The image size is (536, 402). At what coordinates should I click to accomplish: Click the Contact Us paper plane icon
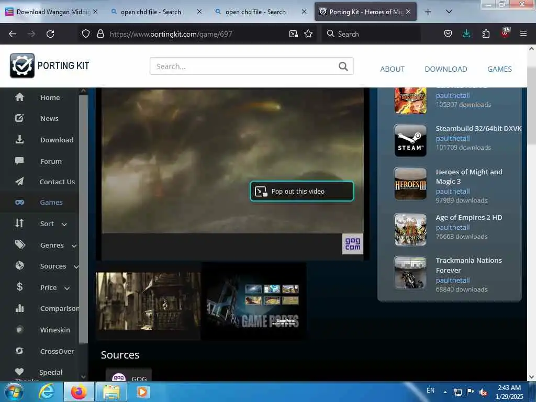[19, 182]
